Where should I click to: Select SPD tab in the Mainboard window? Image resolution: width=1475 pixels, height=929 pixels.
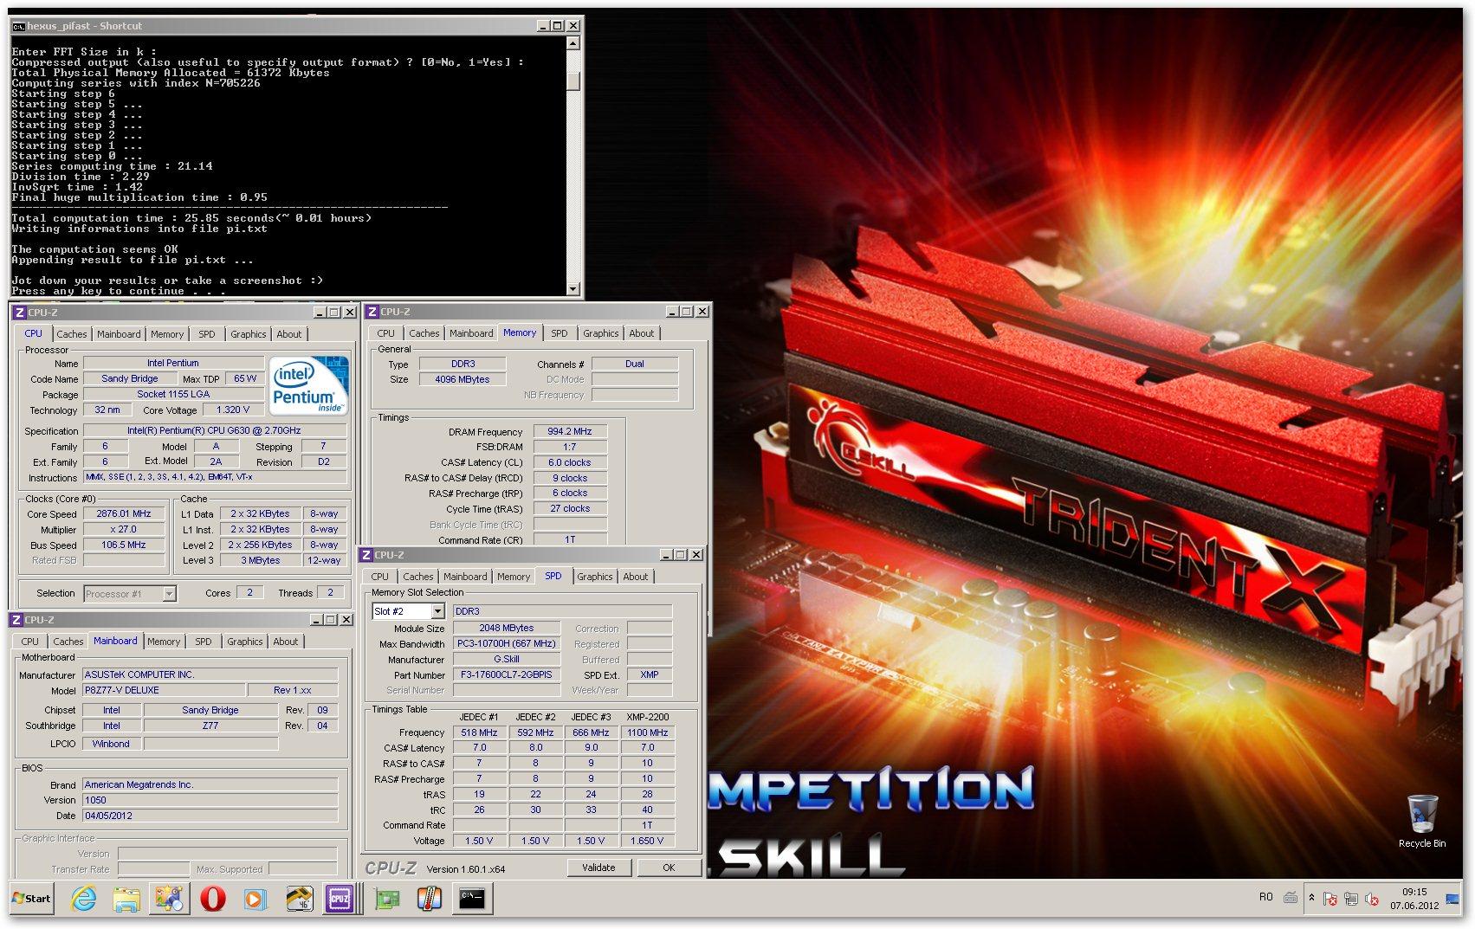click(x=203, y=642)
